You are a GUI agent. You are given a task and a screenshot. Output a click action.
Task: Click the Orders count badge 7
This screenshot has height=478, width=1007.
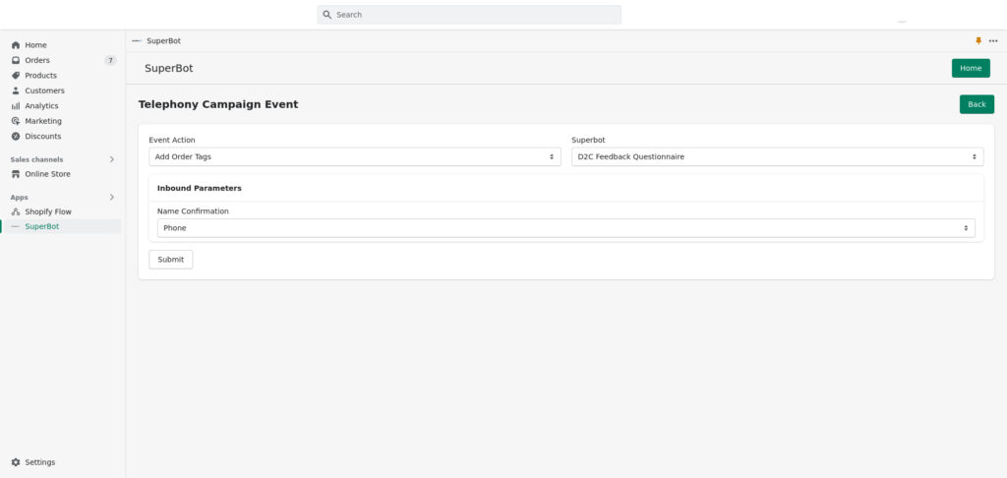point(110,60)
